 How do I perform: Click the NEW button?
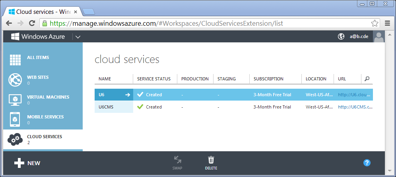(x=27, y=163)
